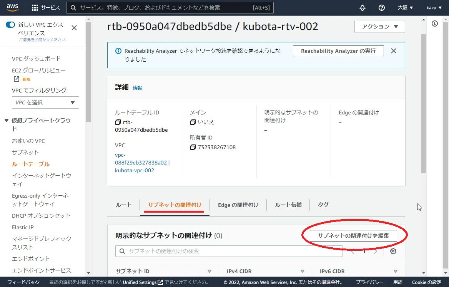The width and height of the screenshot is (449, 287).
Task: Click the info icon in the Reachability banner
Action: [x=118, y=51]
